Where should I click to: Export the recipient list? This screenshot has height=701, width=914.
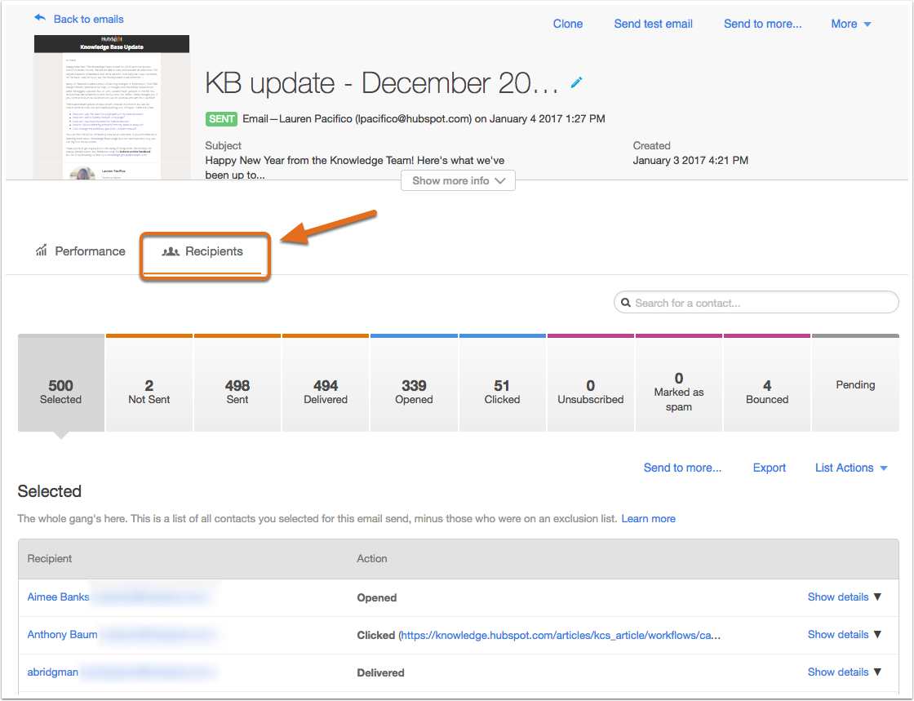(x=770, y=468)
